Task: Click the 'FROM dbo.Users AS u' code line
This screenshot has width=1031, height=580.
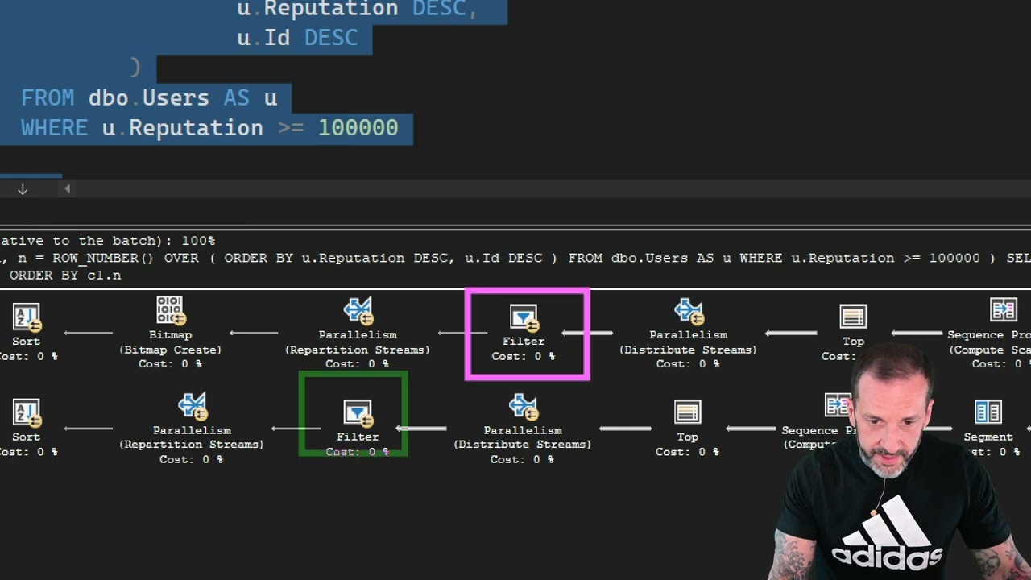Action: click(149, 97)
